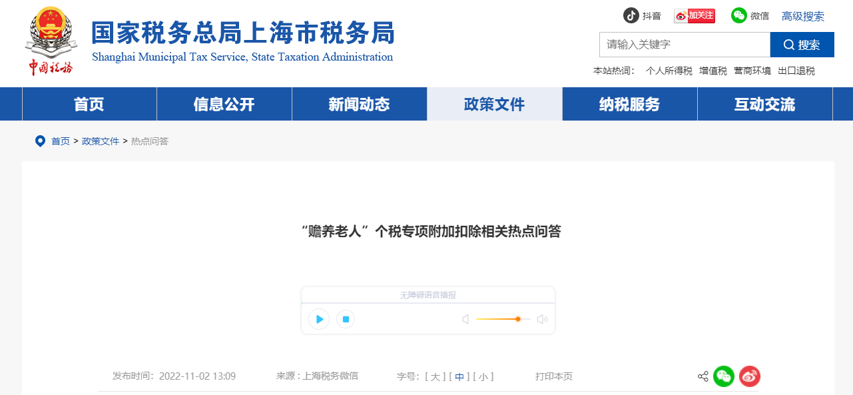
Task: Switch to the 纳税服务 tab
Action: point(629,104)
